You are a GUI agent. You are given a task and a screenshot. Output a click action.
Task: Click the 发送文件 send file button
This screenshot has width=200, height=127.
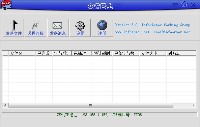point(13,28)
